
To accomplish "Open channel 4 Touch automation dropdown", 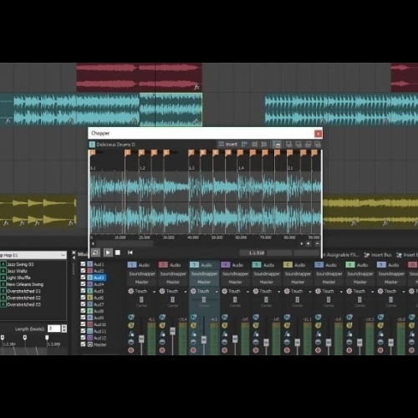I will click(247, 292).
